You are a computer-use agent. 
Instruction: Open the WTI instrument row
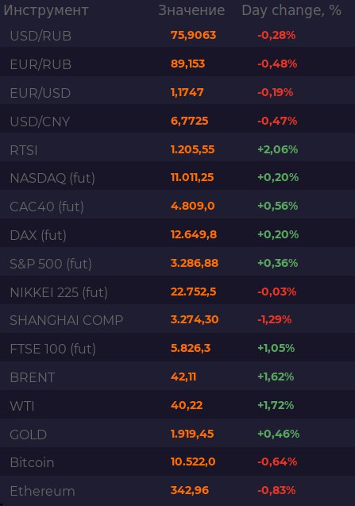click(178, 406)
